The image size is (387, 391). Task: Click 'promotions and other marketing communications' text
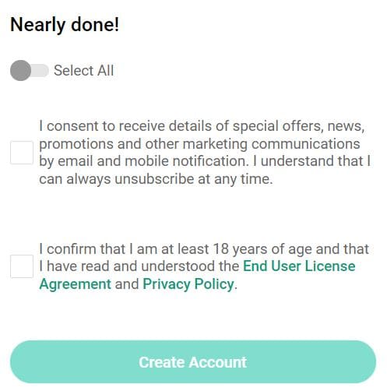(x=199, y=144)
